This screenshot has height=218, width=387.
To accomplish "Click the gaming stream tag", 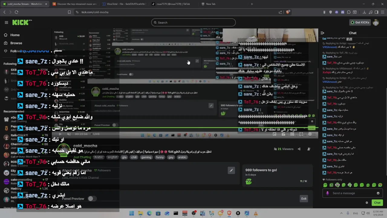I will [146, 157].
